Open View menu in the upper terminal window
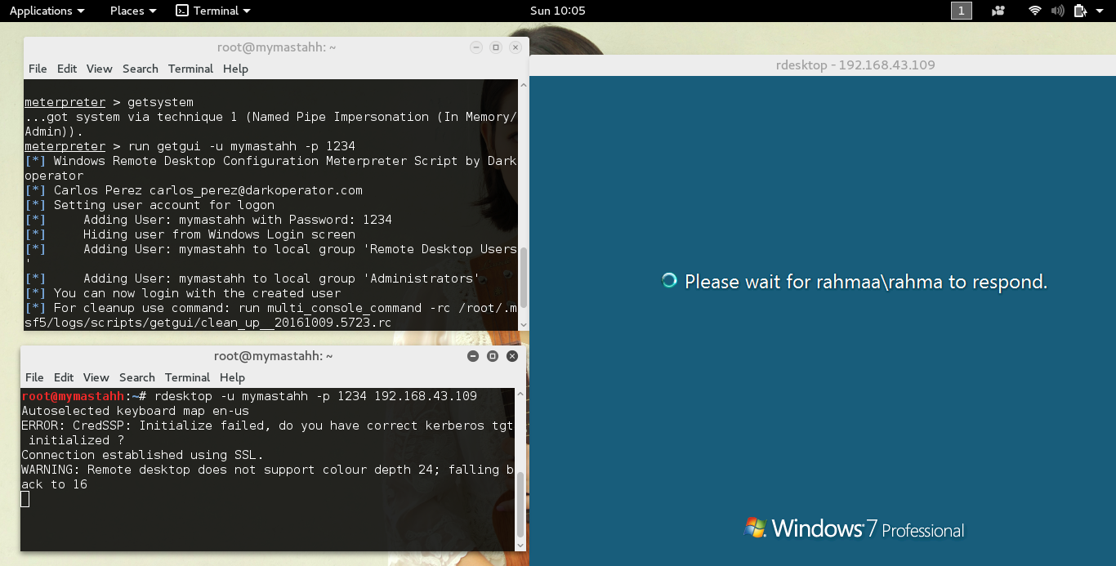 pyautogui.click(x=99, y=69)
